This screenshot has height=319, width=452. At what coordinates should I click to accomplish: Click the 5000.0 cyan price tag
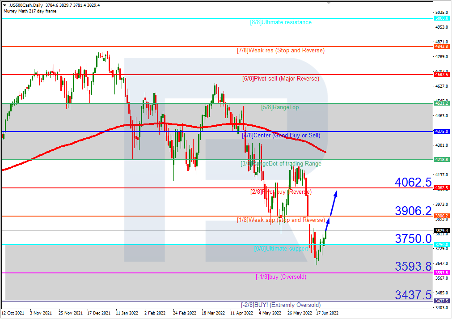pyautogui.click(x=441, y=18)
